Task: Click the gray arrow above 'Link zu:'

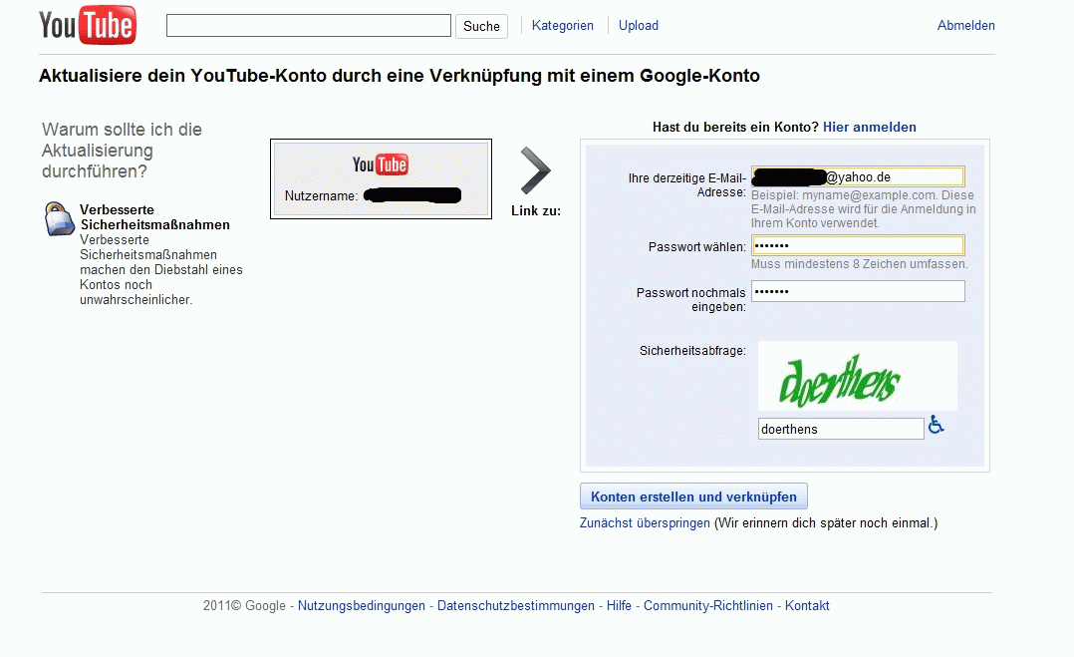Action: [535, 169]
